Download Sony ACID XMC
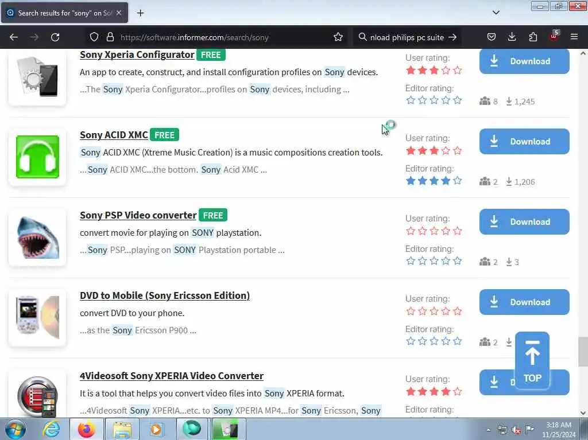 tap(524, 141)
